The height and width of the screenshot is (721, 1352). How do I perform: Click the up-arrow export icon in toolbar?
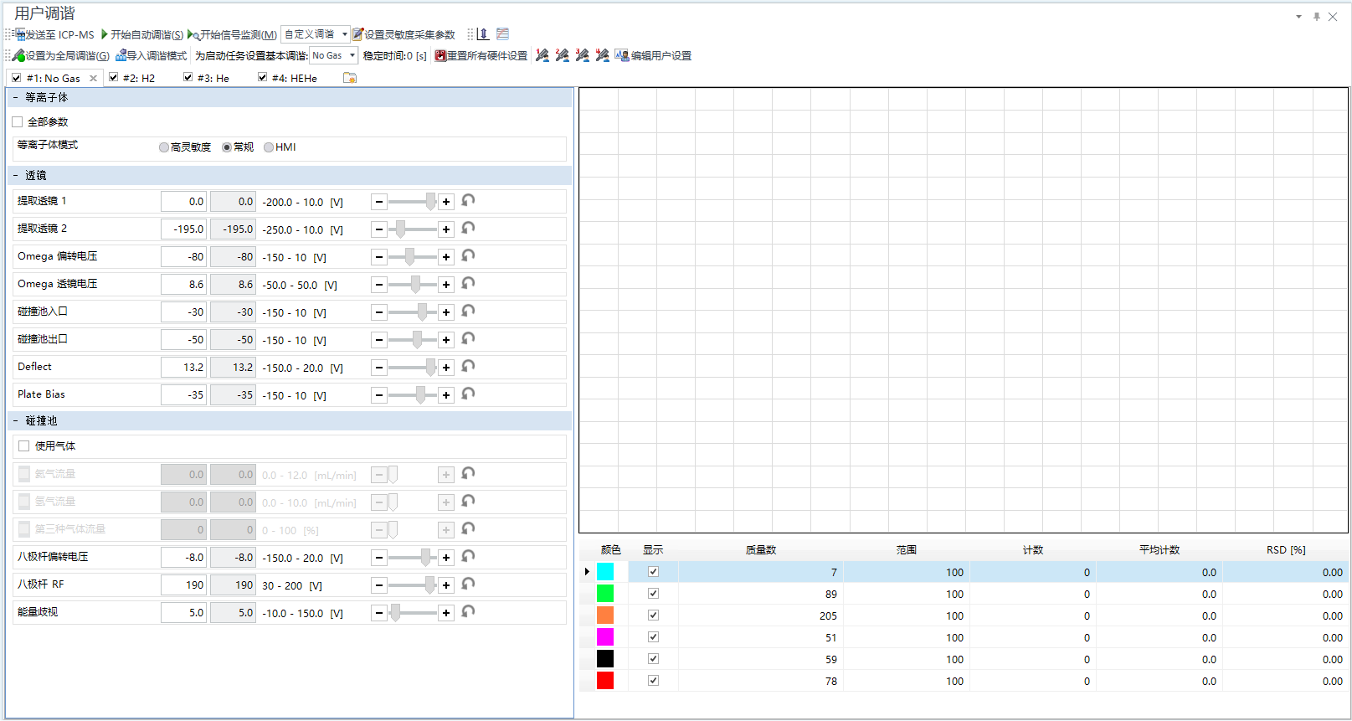pyautogui.click(x=483, y=34)
